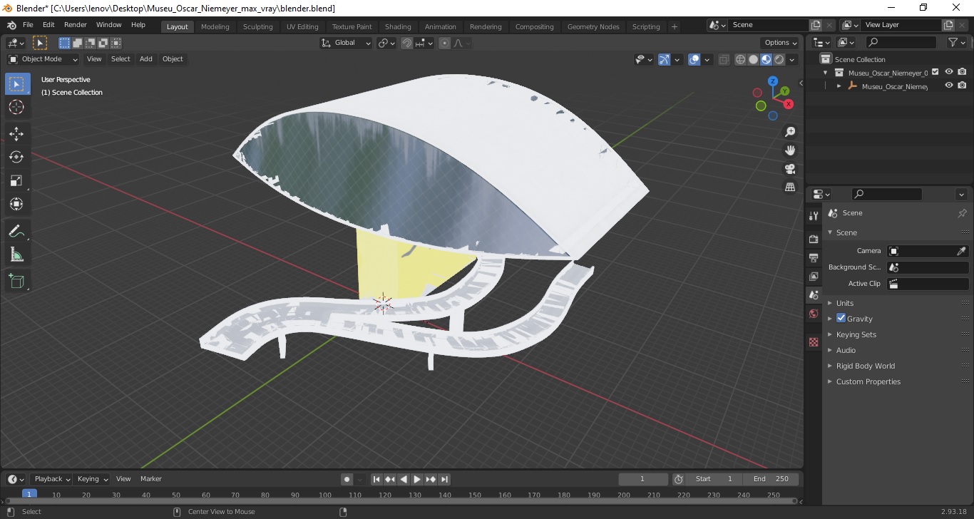Switch to the Modeling workspace tab
The image size is (974, 519).
coord(215,27)
